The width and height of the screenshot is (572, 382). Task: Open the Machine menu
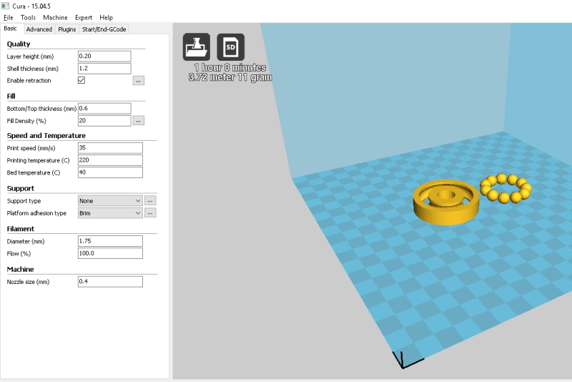coord(55,17)
